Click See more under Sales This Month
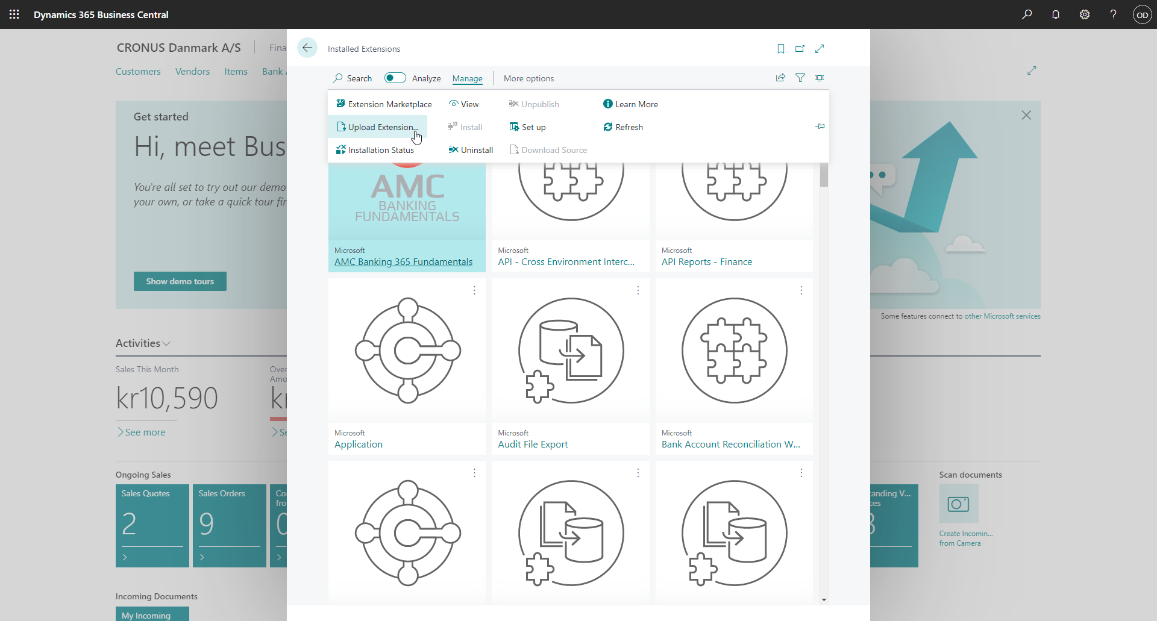 (142, 432)
